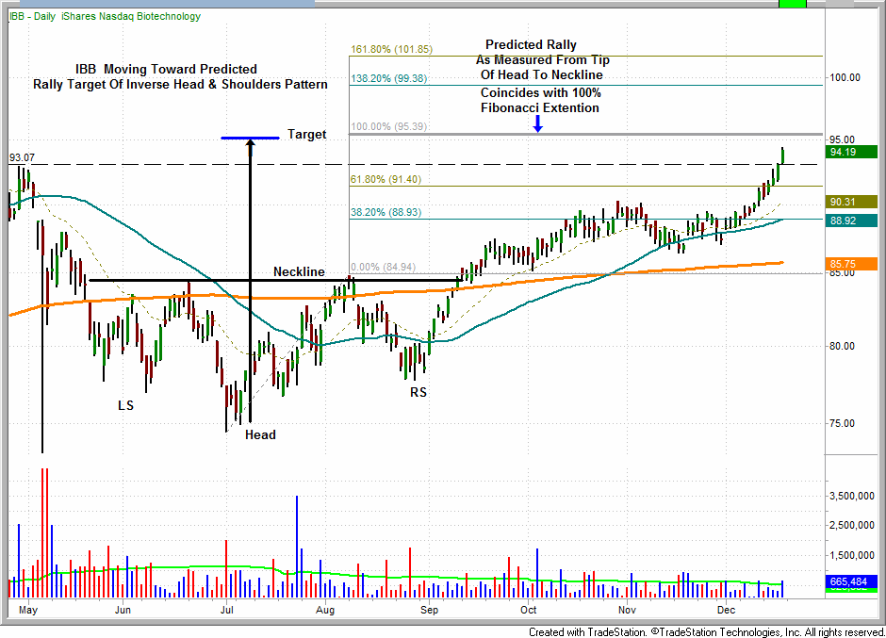This screenshot has width=886, height=638.
Task: Select the Jul label on the date axis
Action: [x=226, y=611]
